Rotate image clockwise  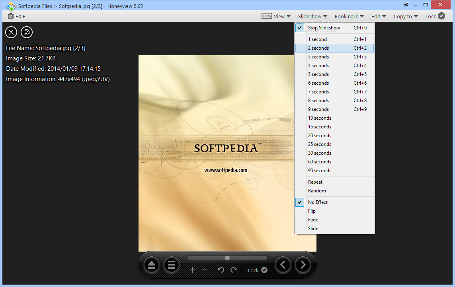pyautogui.click(x=234, y=270)
